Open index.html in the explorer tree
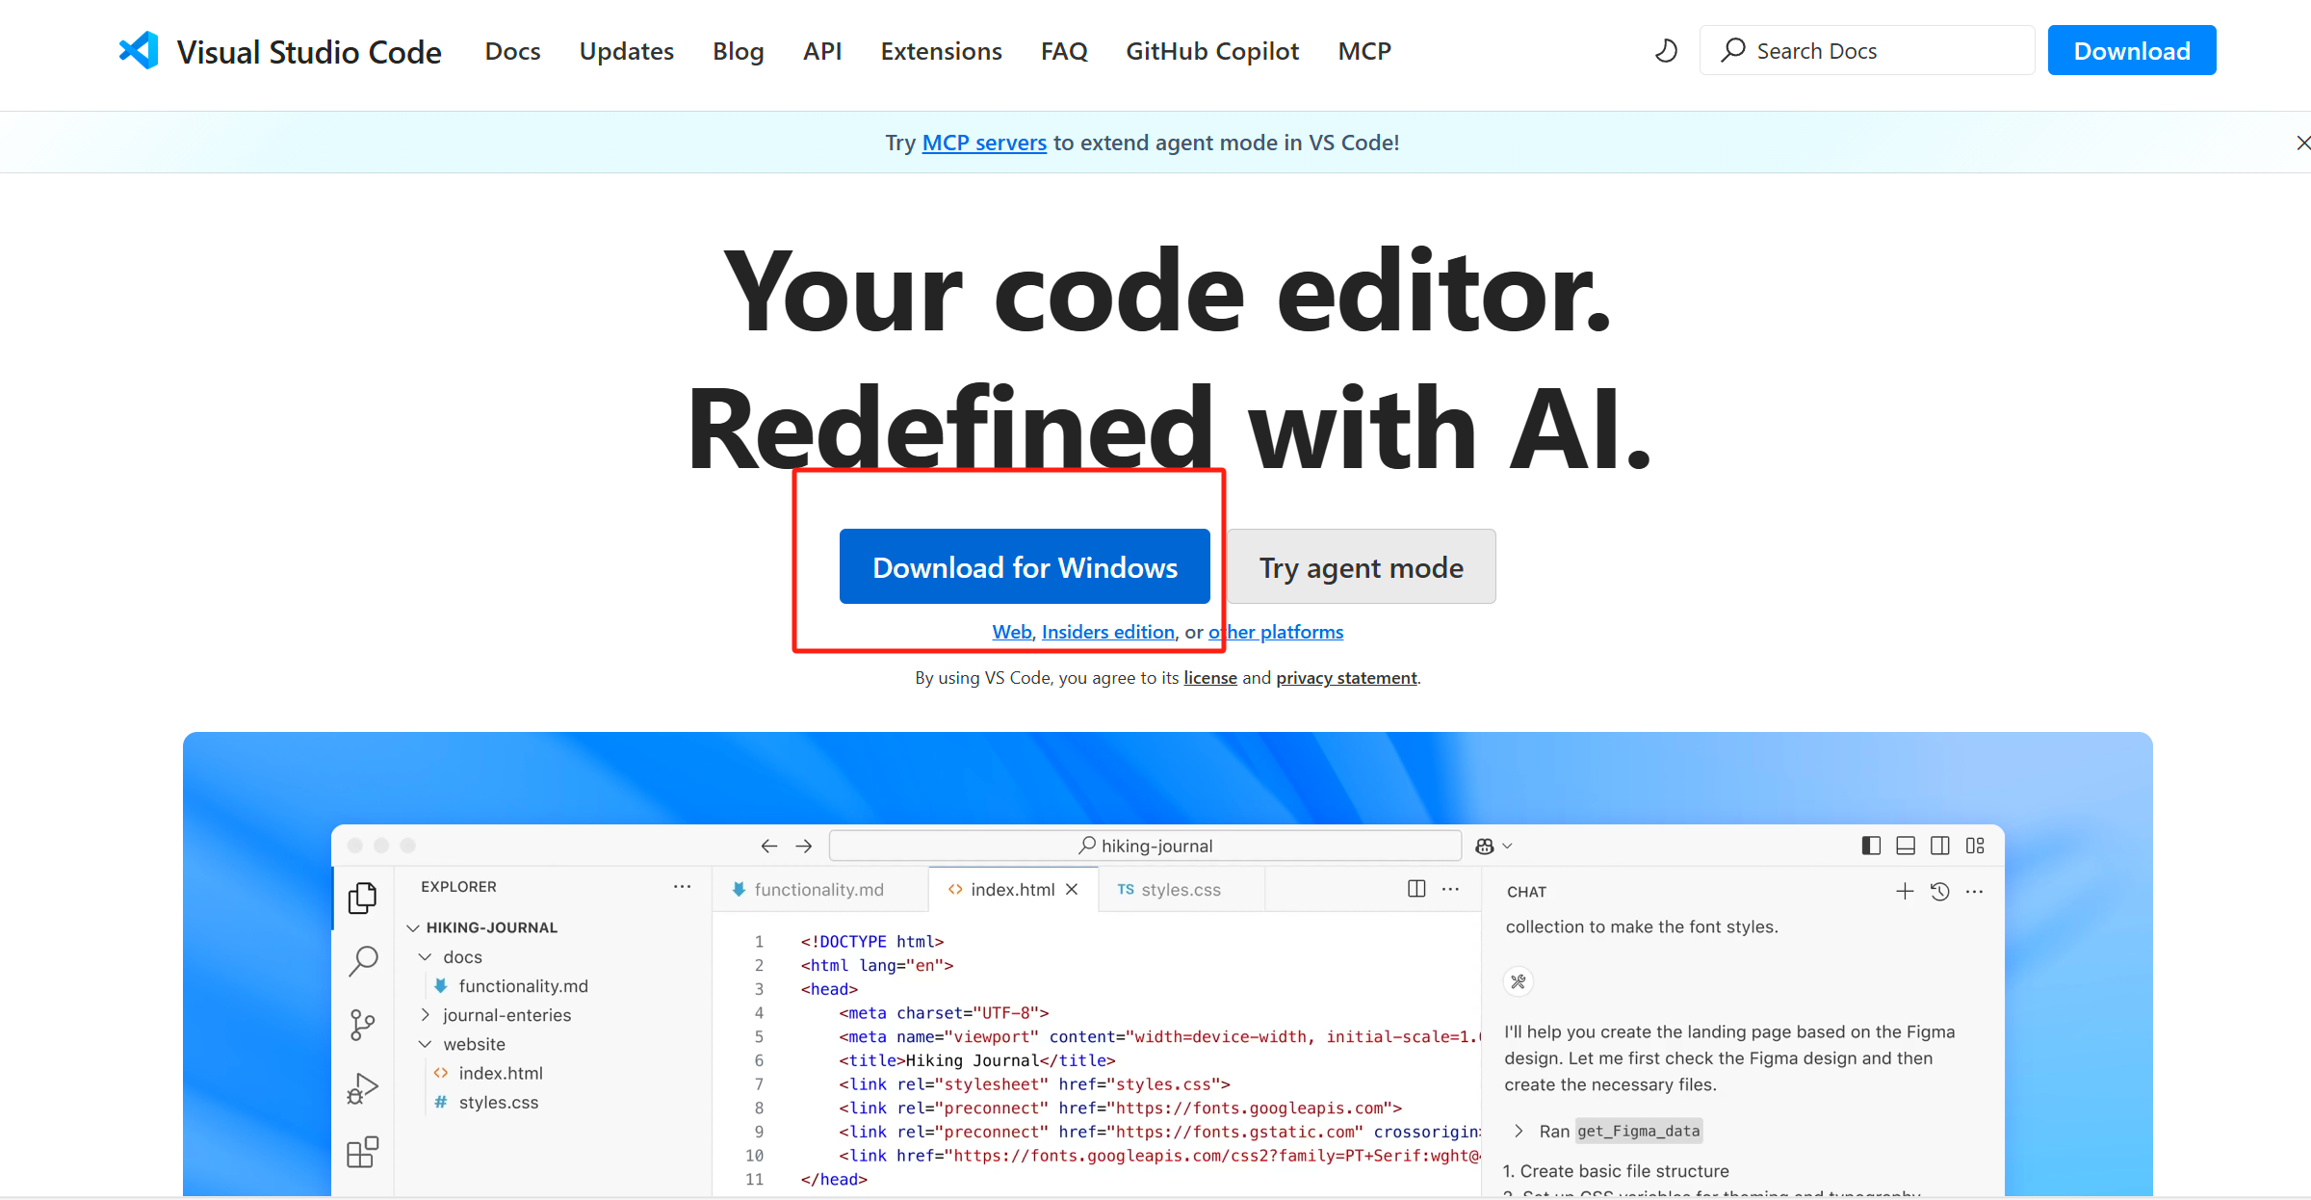This screenshot has height=1200, width=2311. [501, 1073]
